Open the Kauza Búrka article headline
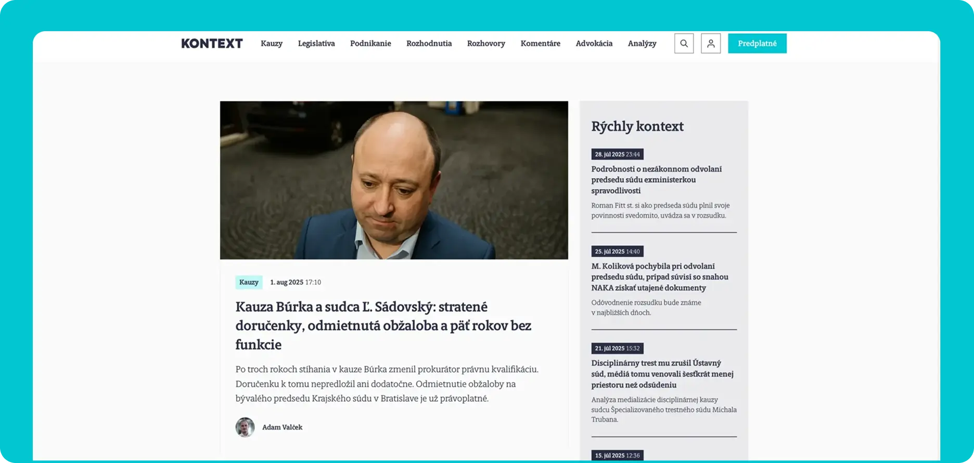Viewport: 974px width, 463px height. (383, 326)
